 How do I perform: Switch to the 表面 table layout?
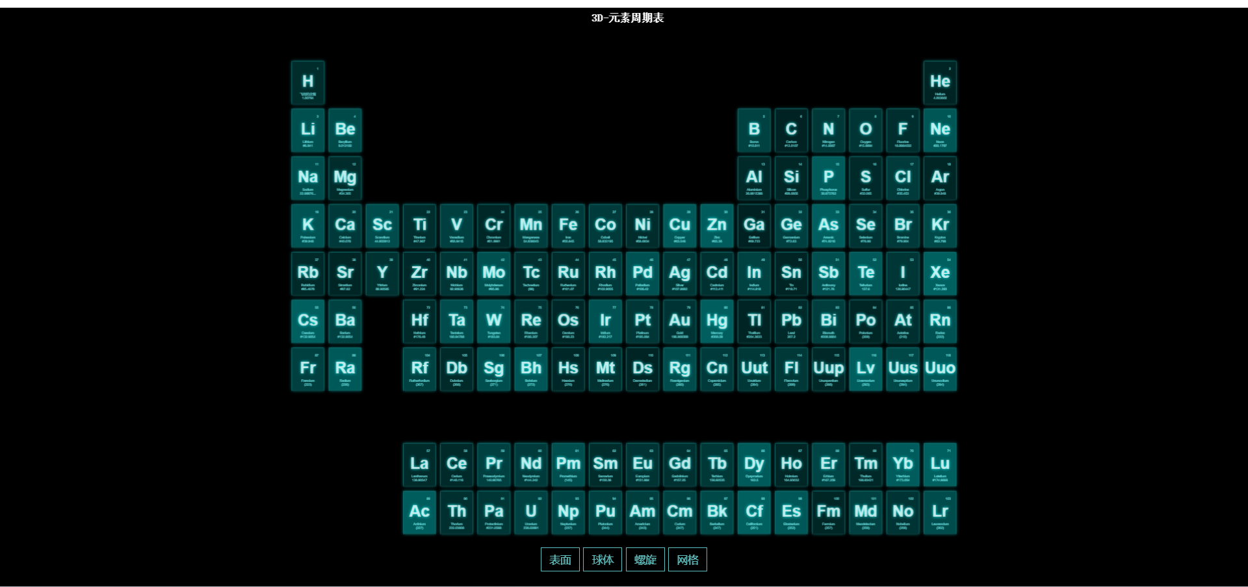[560, 560]
